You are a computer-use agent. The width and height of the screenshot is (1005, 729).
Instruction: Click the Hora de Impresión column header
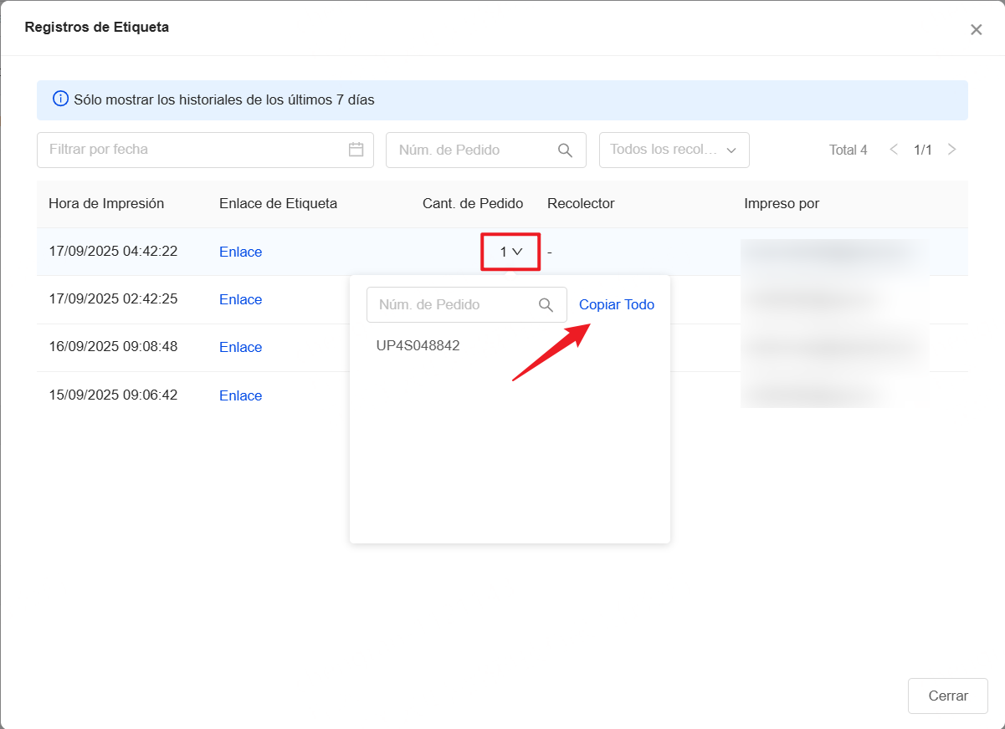click(x=106, y=204)
